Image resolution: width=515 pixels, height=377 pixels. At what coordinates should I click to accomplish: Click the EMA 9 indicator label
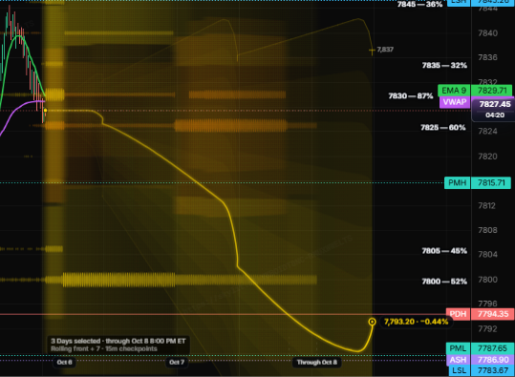point(454,91)
